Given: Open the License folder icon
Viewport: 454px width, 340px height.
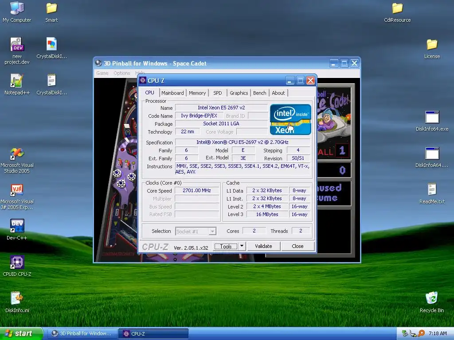Looking at the screenshot, I should [432, 49].
